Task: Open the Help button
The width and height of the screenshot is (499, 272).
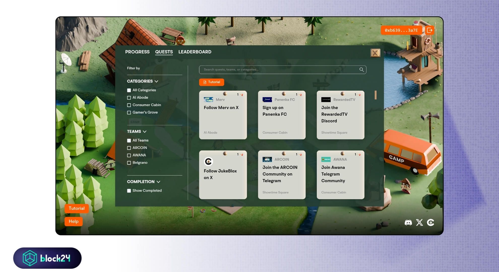Action: (x=74, y=221)
